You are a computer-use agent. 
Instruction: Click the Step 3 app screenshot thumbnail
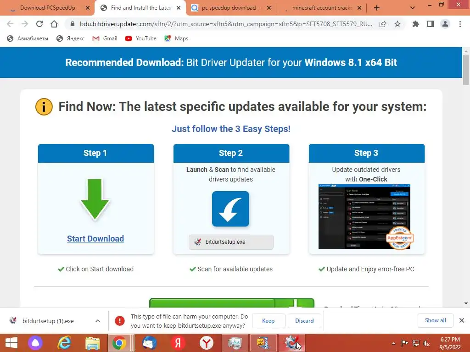pyautogui.click(x=364, y=216)
